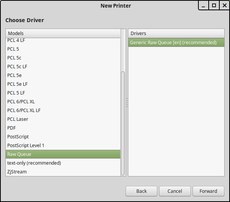The image size is (230, 202).
Task: Select the PCL Laser model
Action: (18, 119)
